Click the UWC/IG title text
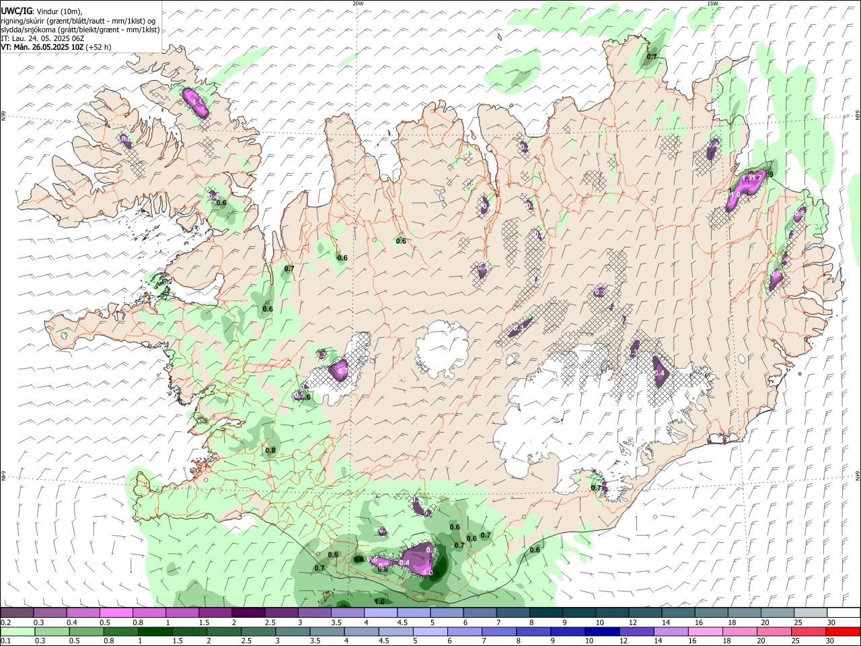 click(x=16, y=11)
